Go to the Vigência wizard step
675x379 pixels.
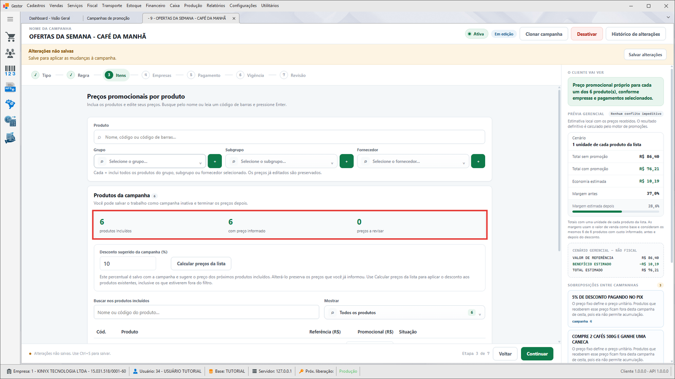[x=251, y=75]
